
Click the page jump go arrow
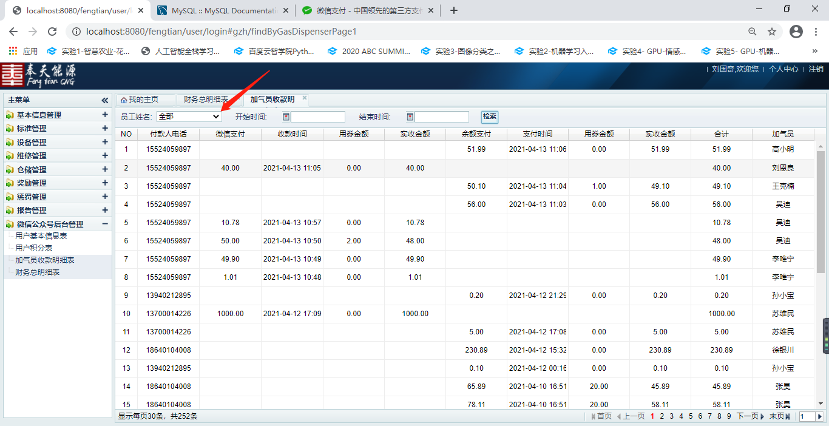819,416
